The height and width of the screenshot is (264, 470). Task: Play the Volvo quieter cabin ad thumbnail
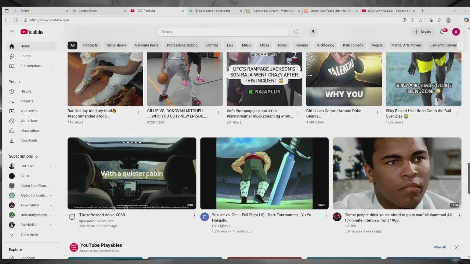(x=132, y=173)
